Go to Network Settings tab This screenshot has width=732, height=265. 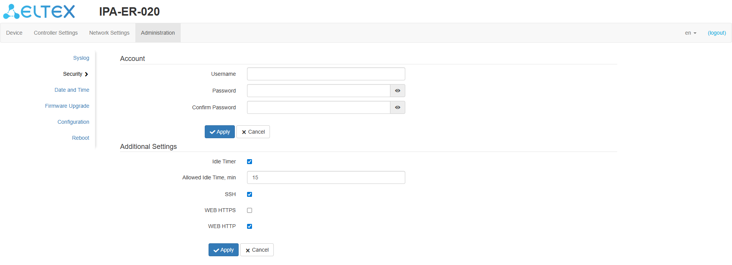pos(109,33)
